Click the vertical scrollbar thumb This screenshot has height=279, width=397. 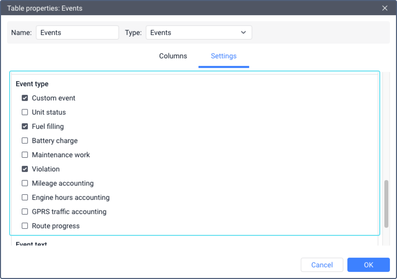pos(386,204)
